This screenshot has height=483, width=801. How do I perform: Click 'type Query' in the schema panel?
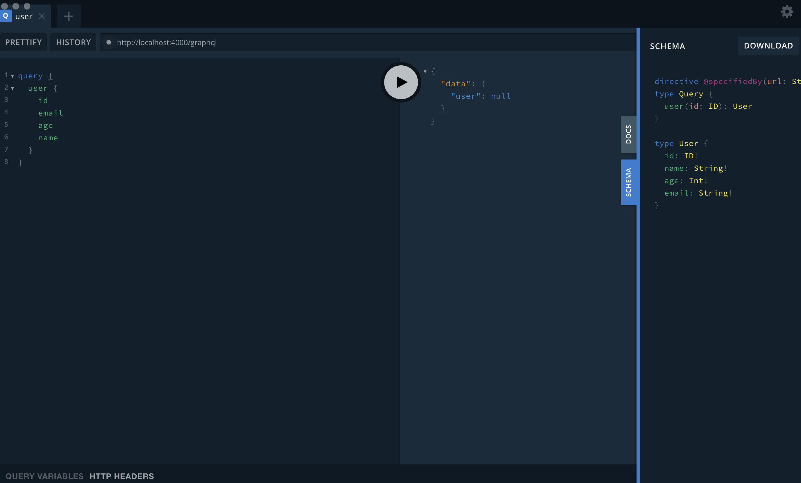coord(679,94)
